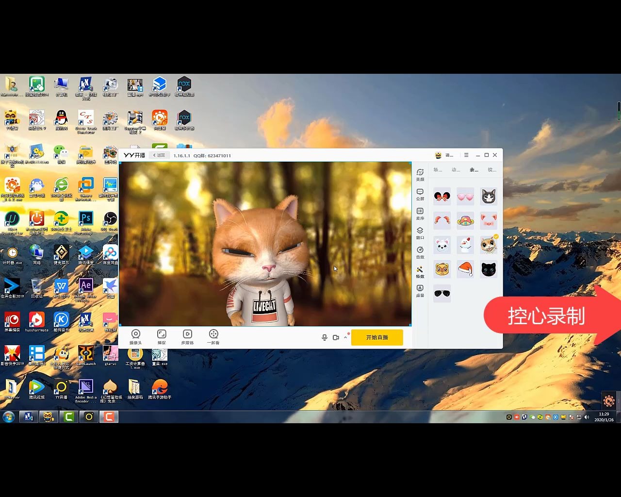Open the gta-vc desktop shortcut
The height and width of the screenshot is (497, 621).
click(110, 355)
